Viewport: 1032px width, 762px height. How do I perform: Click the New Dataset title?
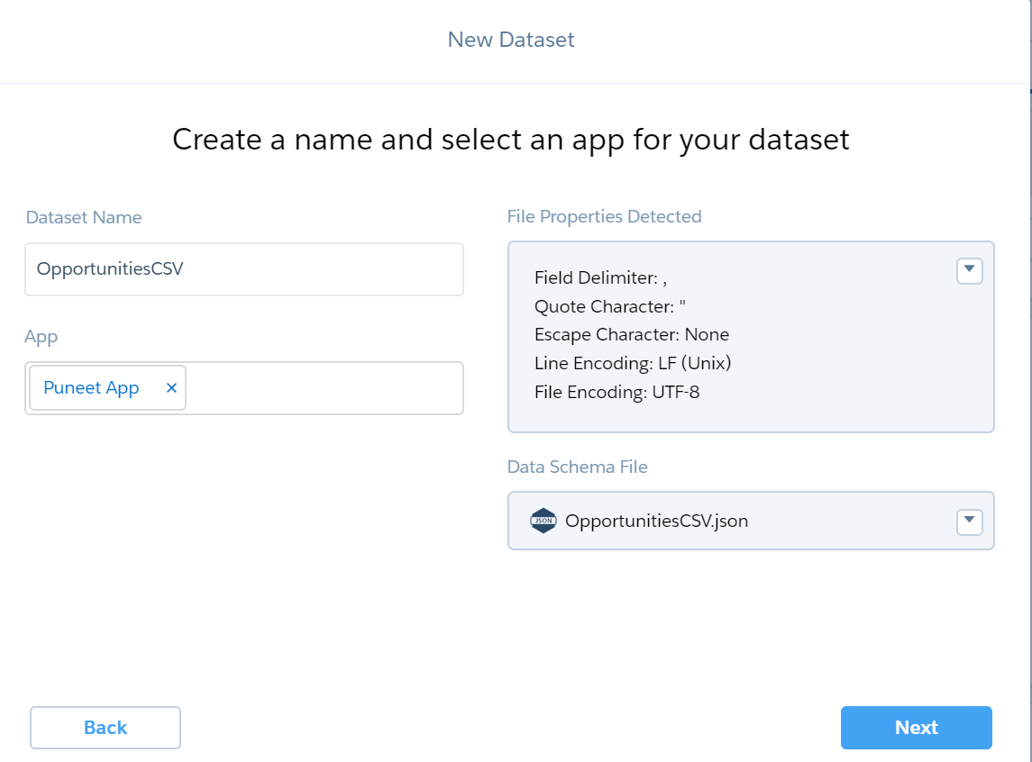click(x=510, y=40)
